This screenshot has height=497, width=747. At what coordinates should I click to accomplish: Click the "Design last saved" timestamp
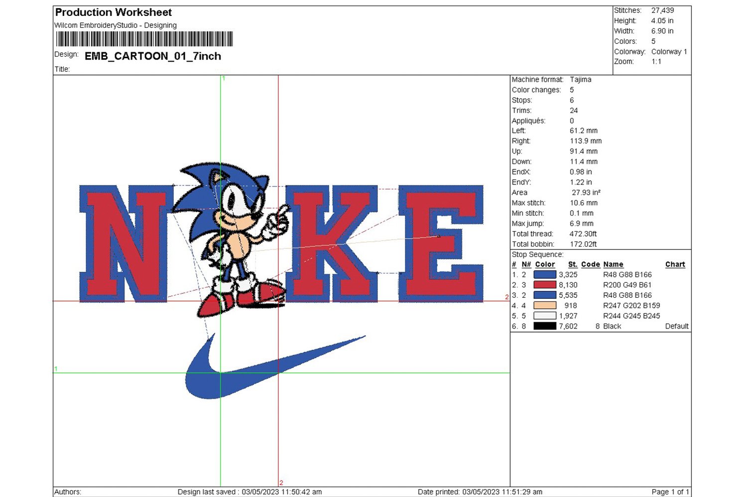click(x=249, y=492)
